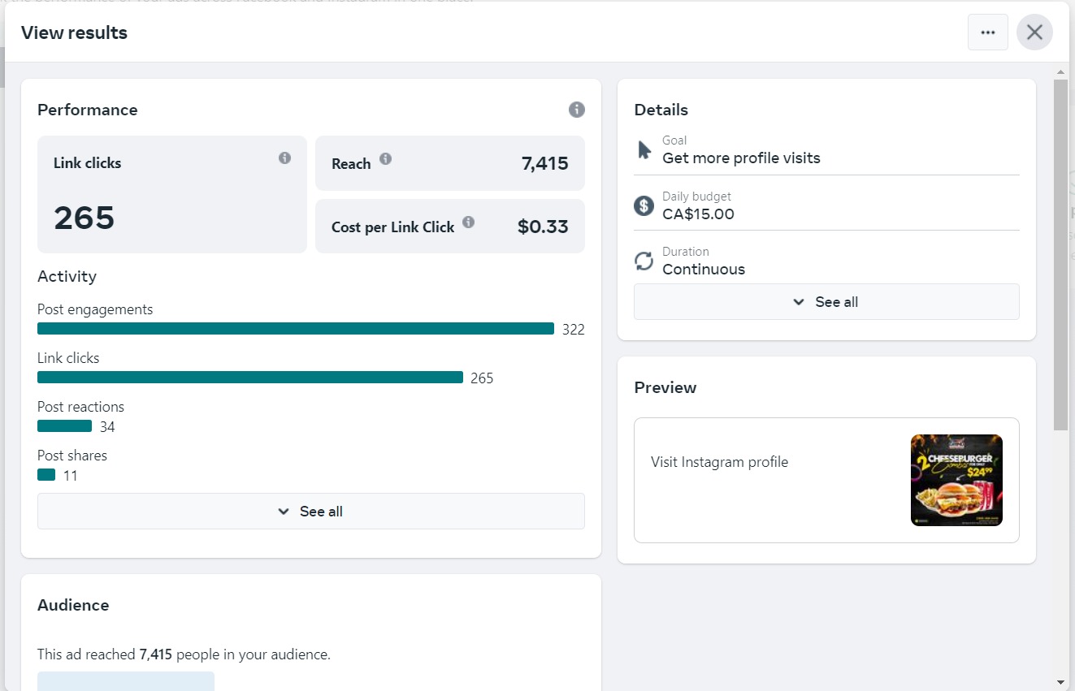
Task: Click the Duration refresh arrows icon
Action: coord(644,261)
